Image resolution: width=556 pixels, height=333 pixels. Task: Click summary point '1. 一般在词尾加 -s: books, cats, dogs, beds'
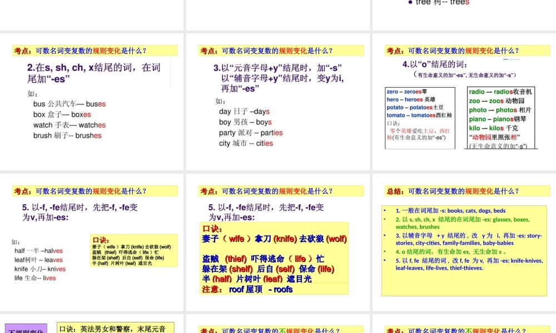click(x=450, y=210)
